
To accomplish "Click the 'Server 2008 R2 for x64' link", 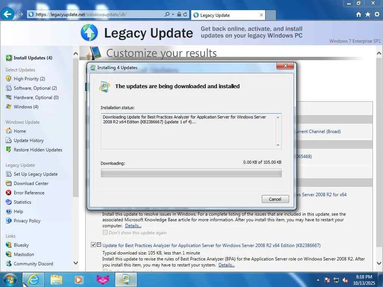I will [x=321, y=194].
